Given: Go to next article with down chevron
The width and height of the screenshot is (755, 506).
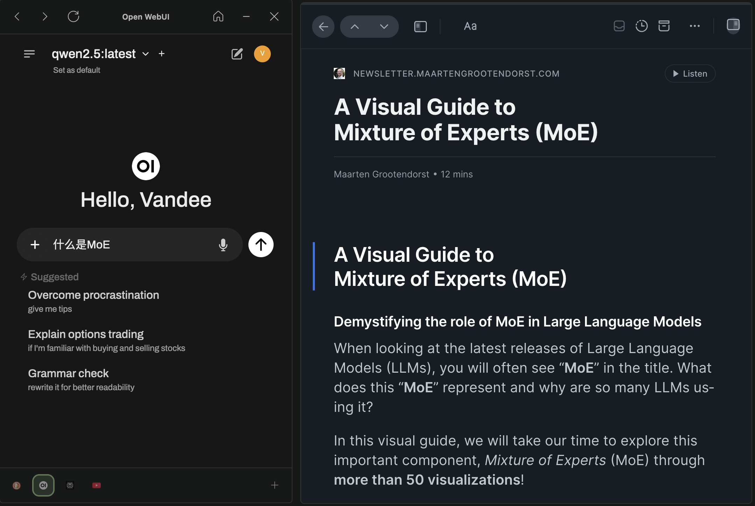Looking at the screenshot, I should [384, 27].
